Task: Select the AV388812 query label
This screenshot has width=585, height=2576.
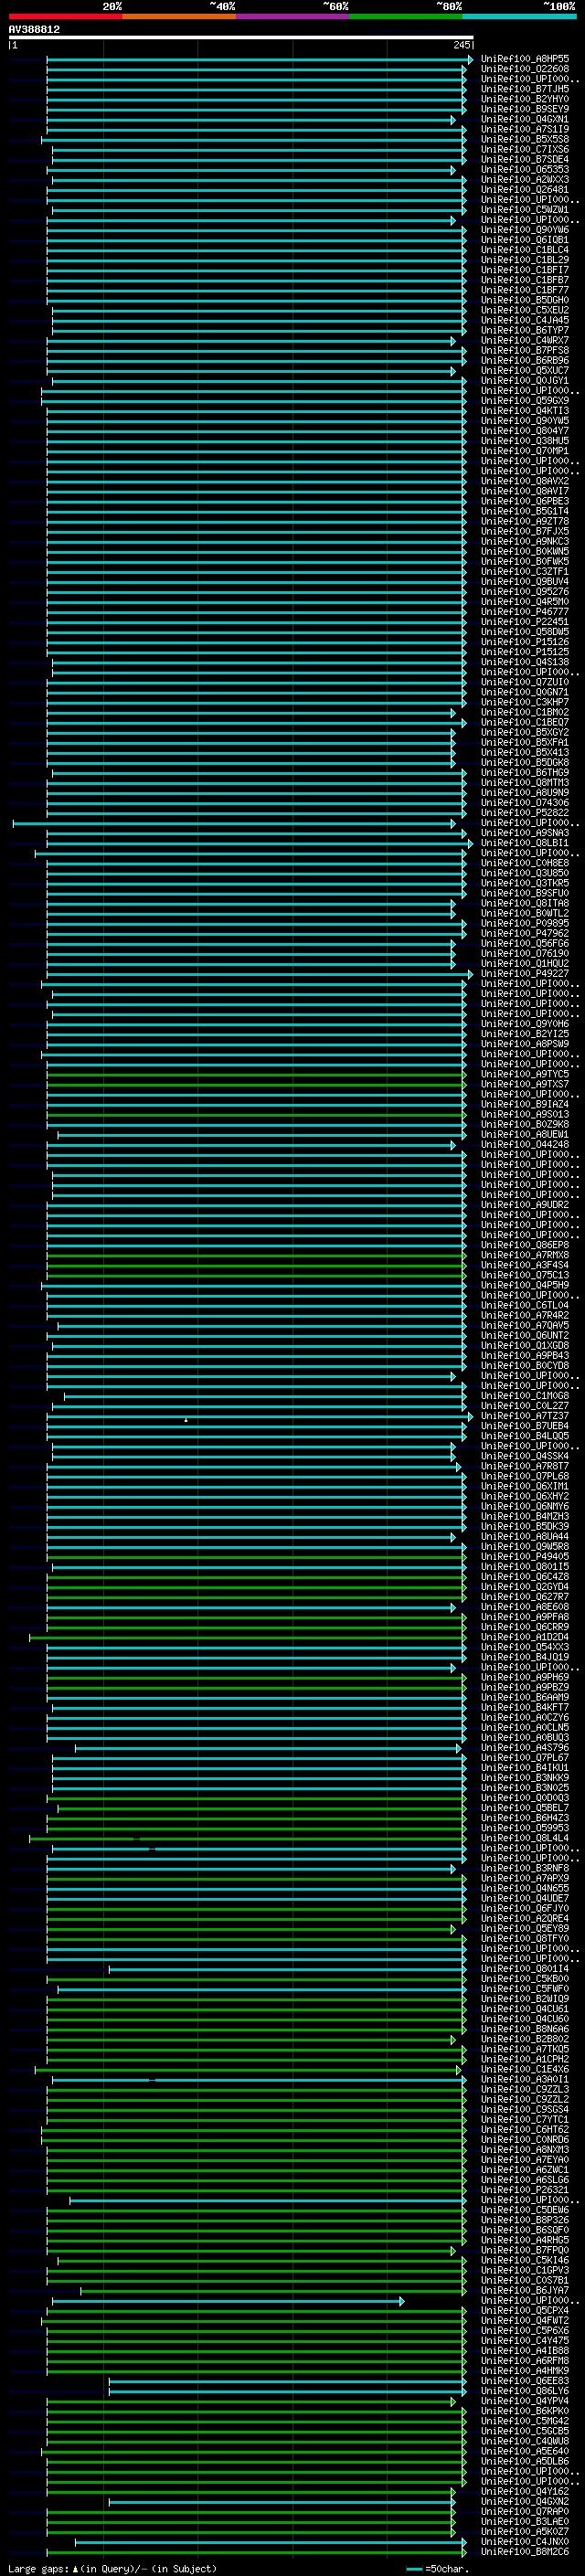Action: click(x=34, y=29)
